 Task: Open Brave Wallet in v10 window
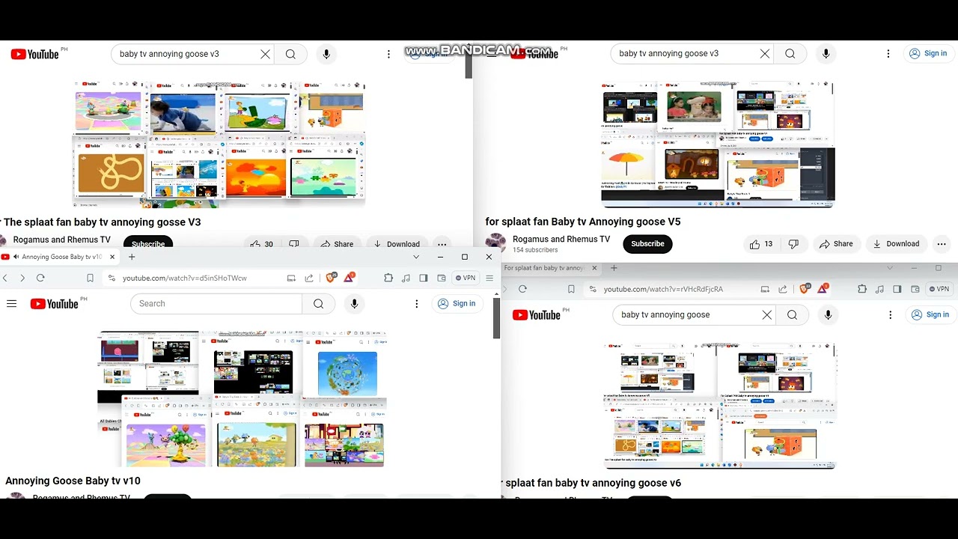tap(441, 278)
